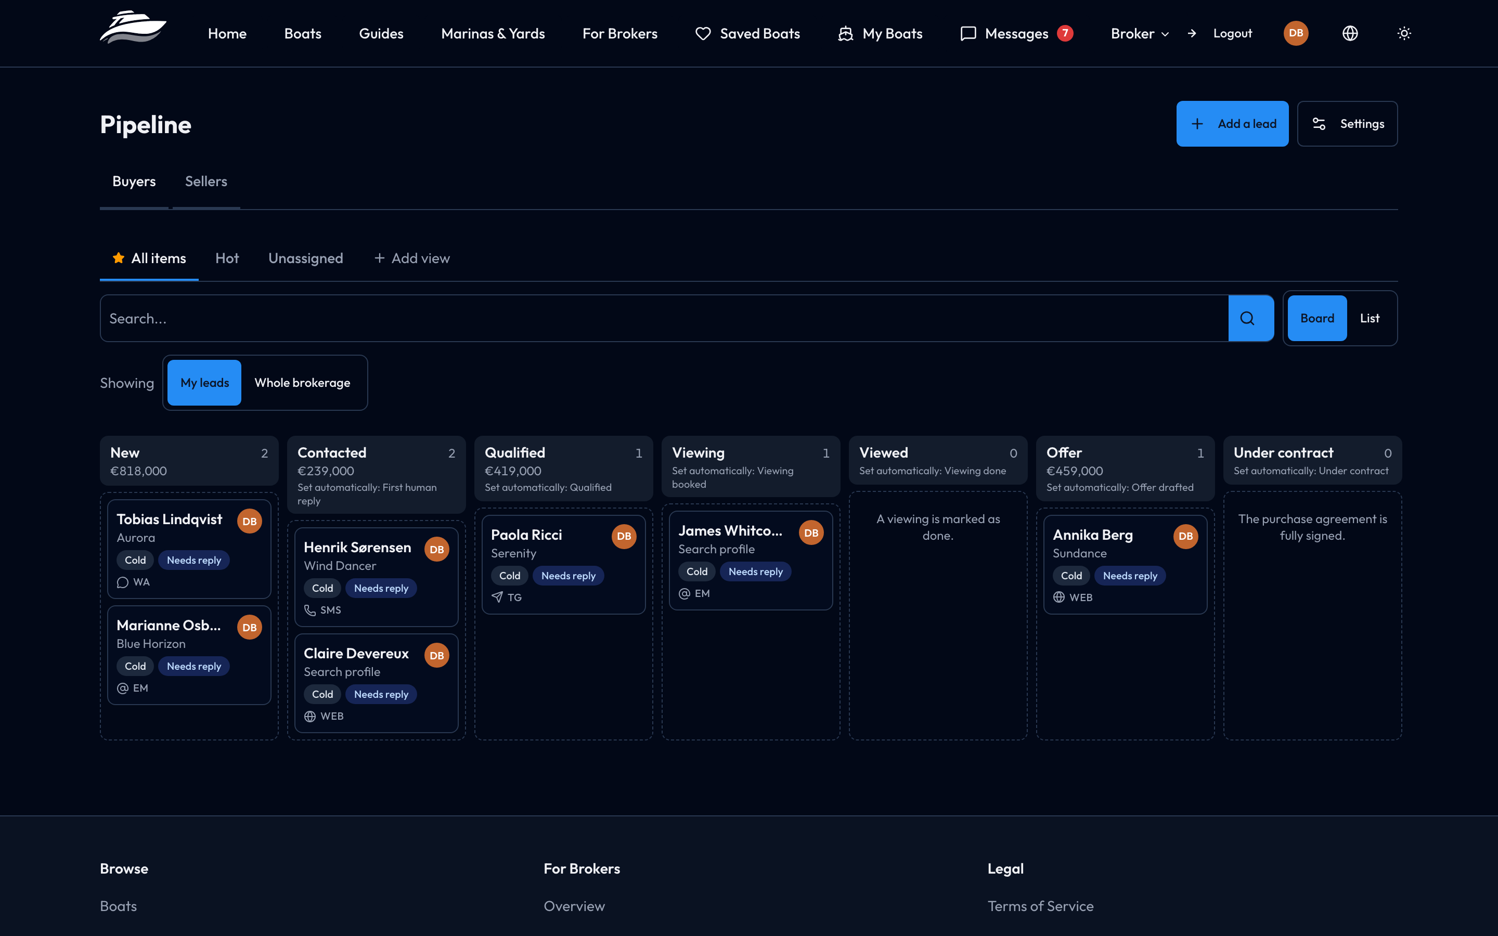Screen dimensions: 1498x936
Task: Select the Hot view tab
Action: [227, 258]
